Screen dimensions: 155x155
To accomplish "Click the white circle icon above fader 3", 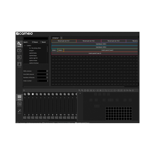I will point(33,94).
